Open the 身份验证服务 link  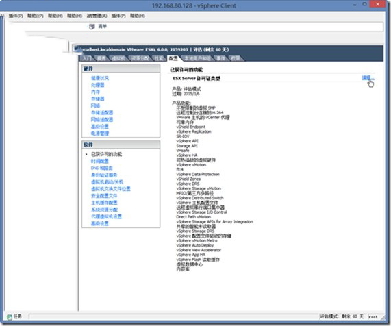pyautogui.click(x=104, y=175)
